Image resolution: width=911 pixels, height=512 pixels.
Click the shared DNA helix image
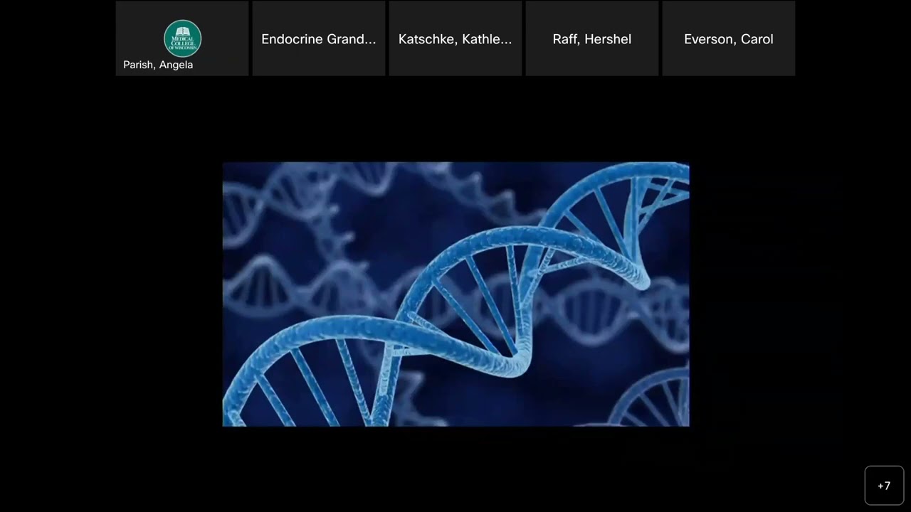click(x=455, y=294)
